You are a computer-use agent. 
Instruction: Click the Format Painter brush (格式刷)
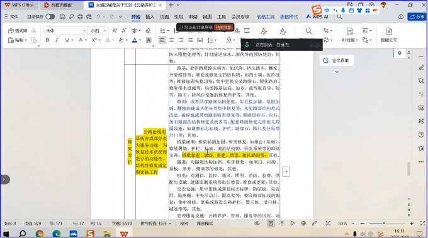tap(18, 31)
